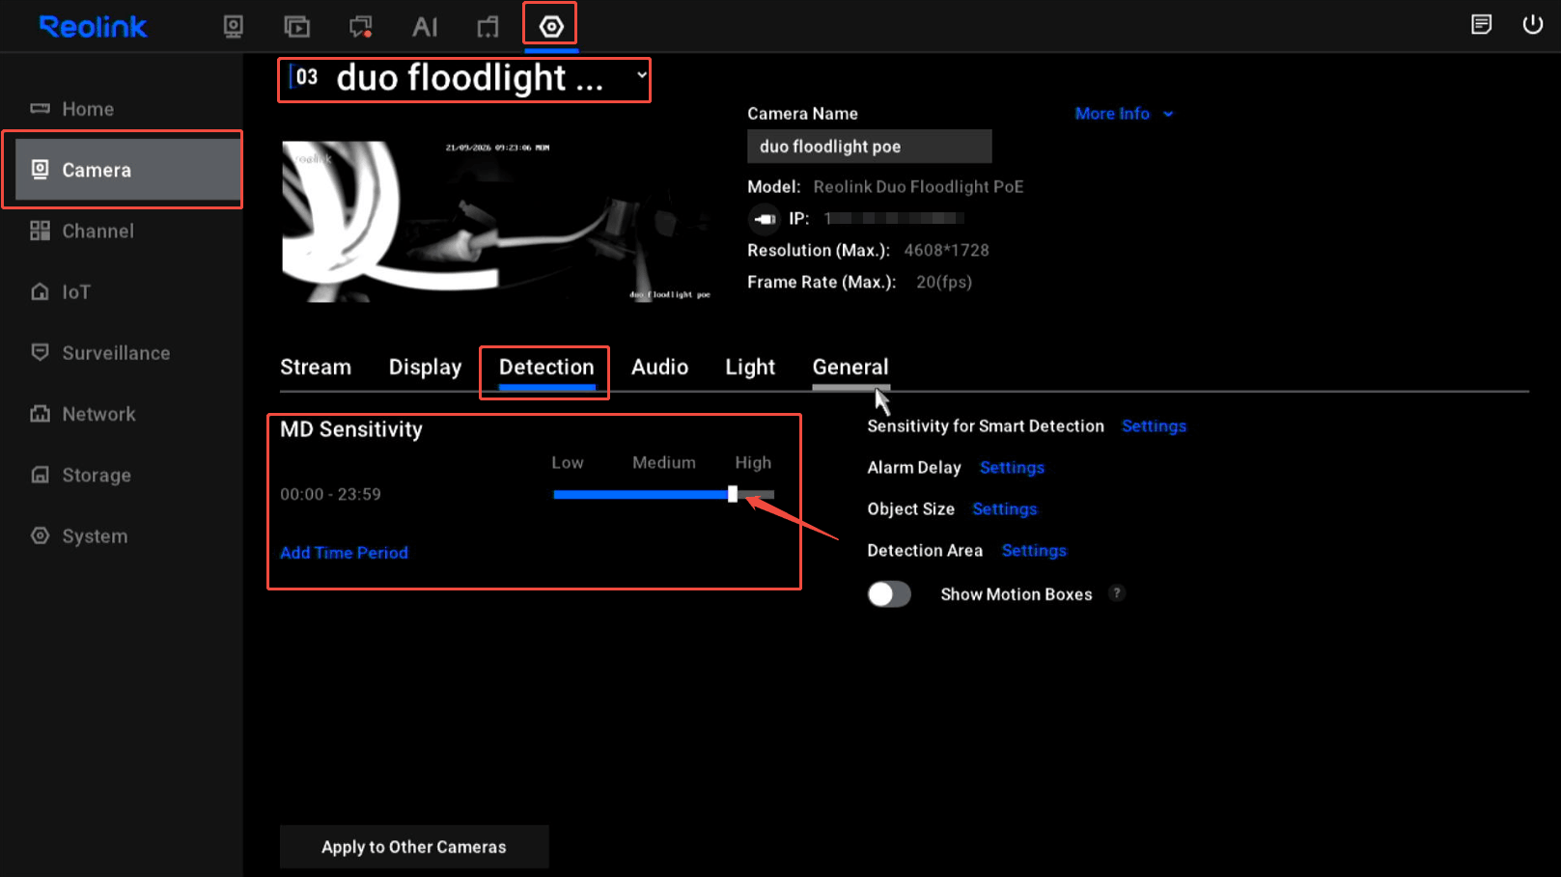Open the live view camera icon in top bar
The image size is (1561, 877).
click(x=233, y=26)
